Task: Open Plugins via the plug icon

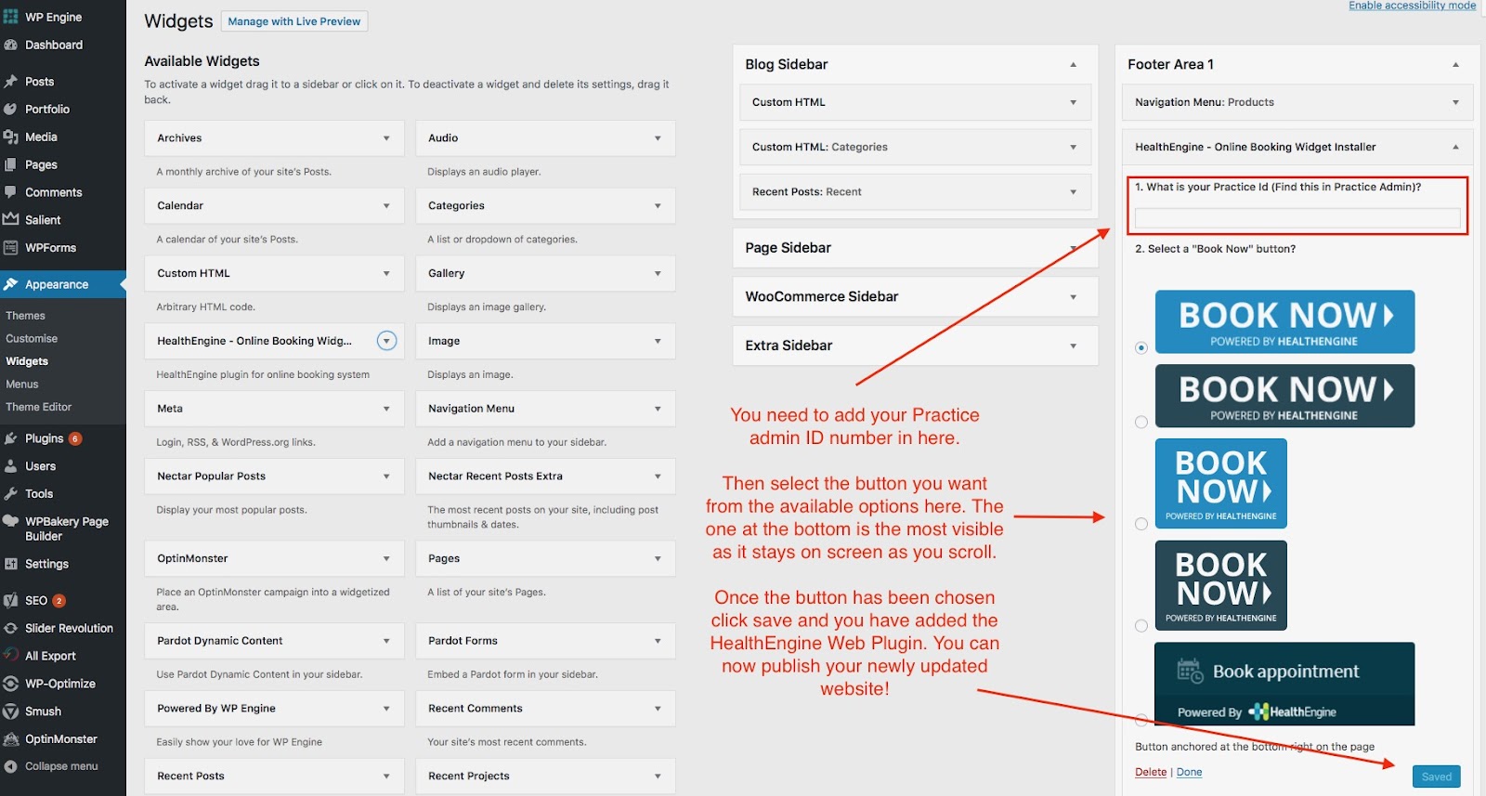Action: click(x=11, y=438)
